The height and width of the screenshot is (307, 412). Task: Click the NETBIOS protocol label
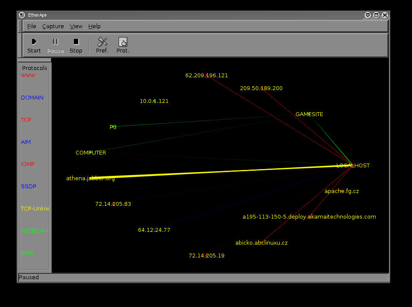click(35, 231)
